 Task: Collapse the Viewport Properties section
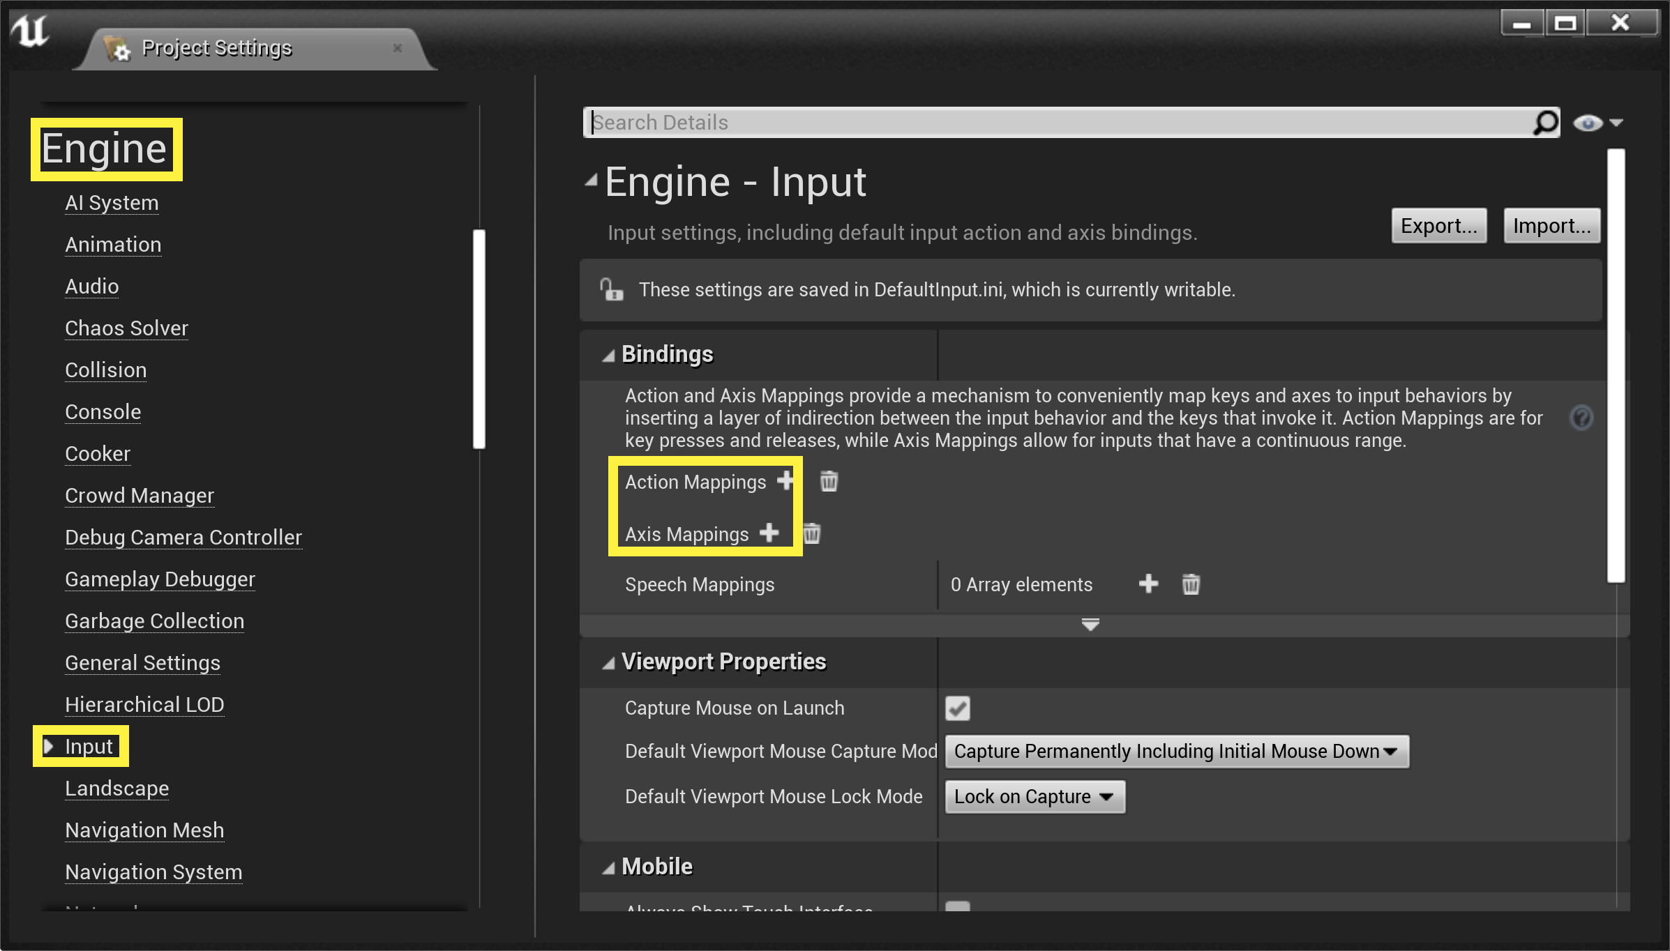click(609, 663)
